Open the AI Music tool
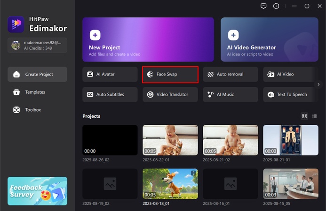The height and width of the screenshot is (211, 326). click(231, 95)
